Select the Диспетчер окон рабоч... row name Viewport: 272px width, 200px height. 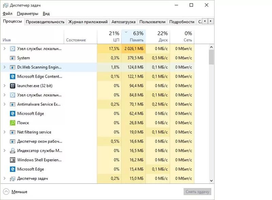pos(40,141)
